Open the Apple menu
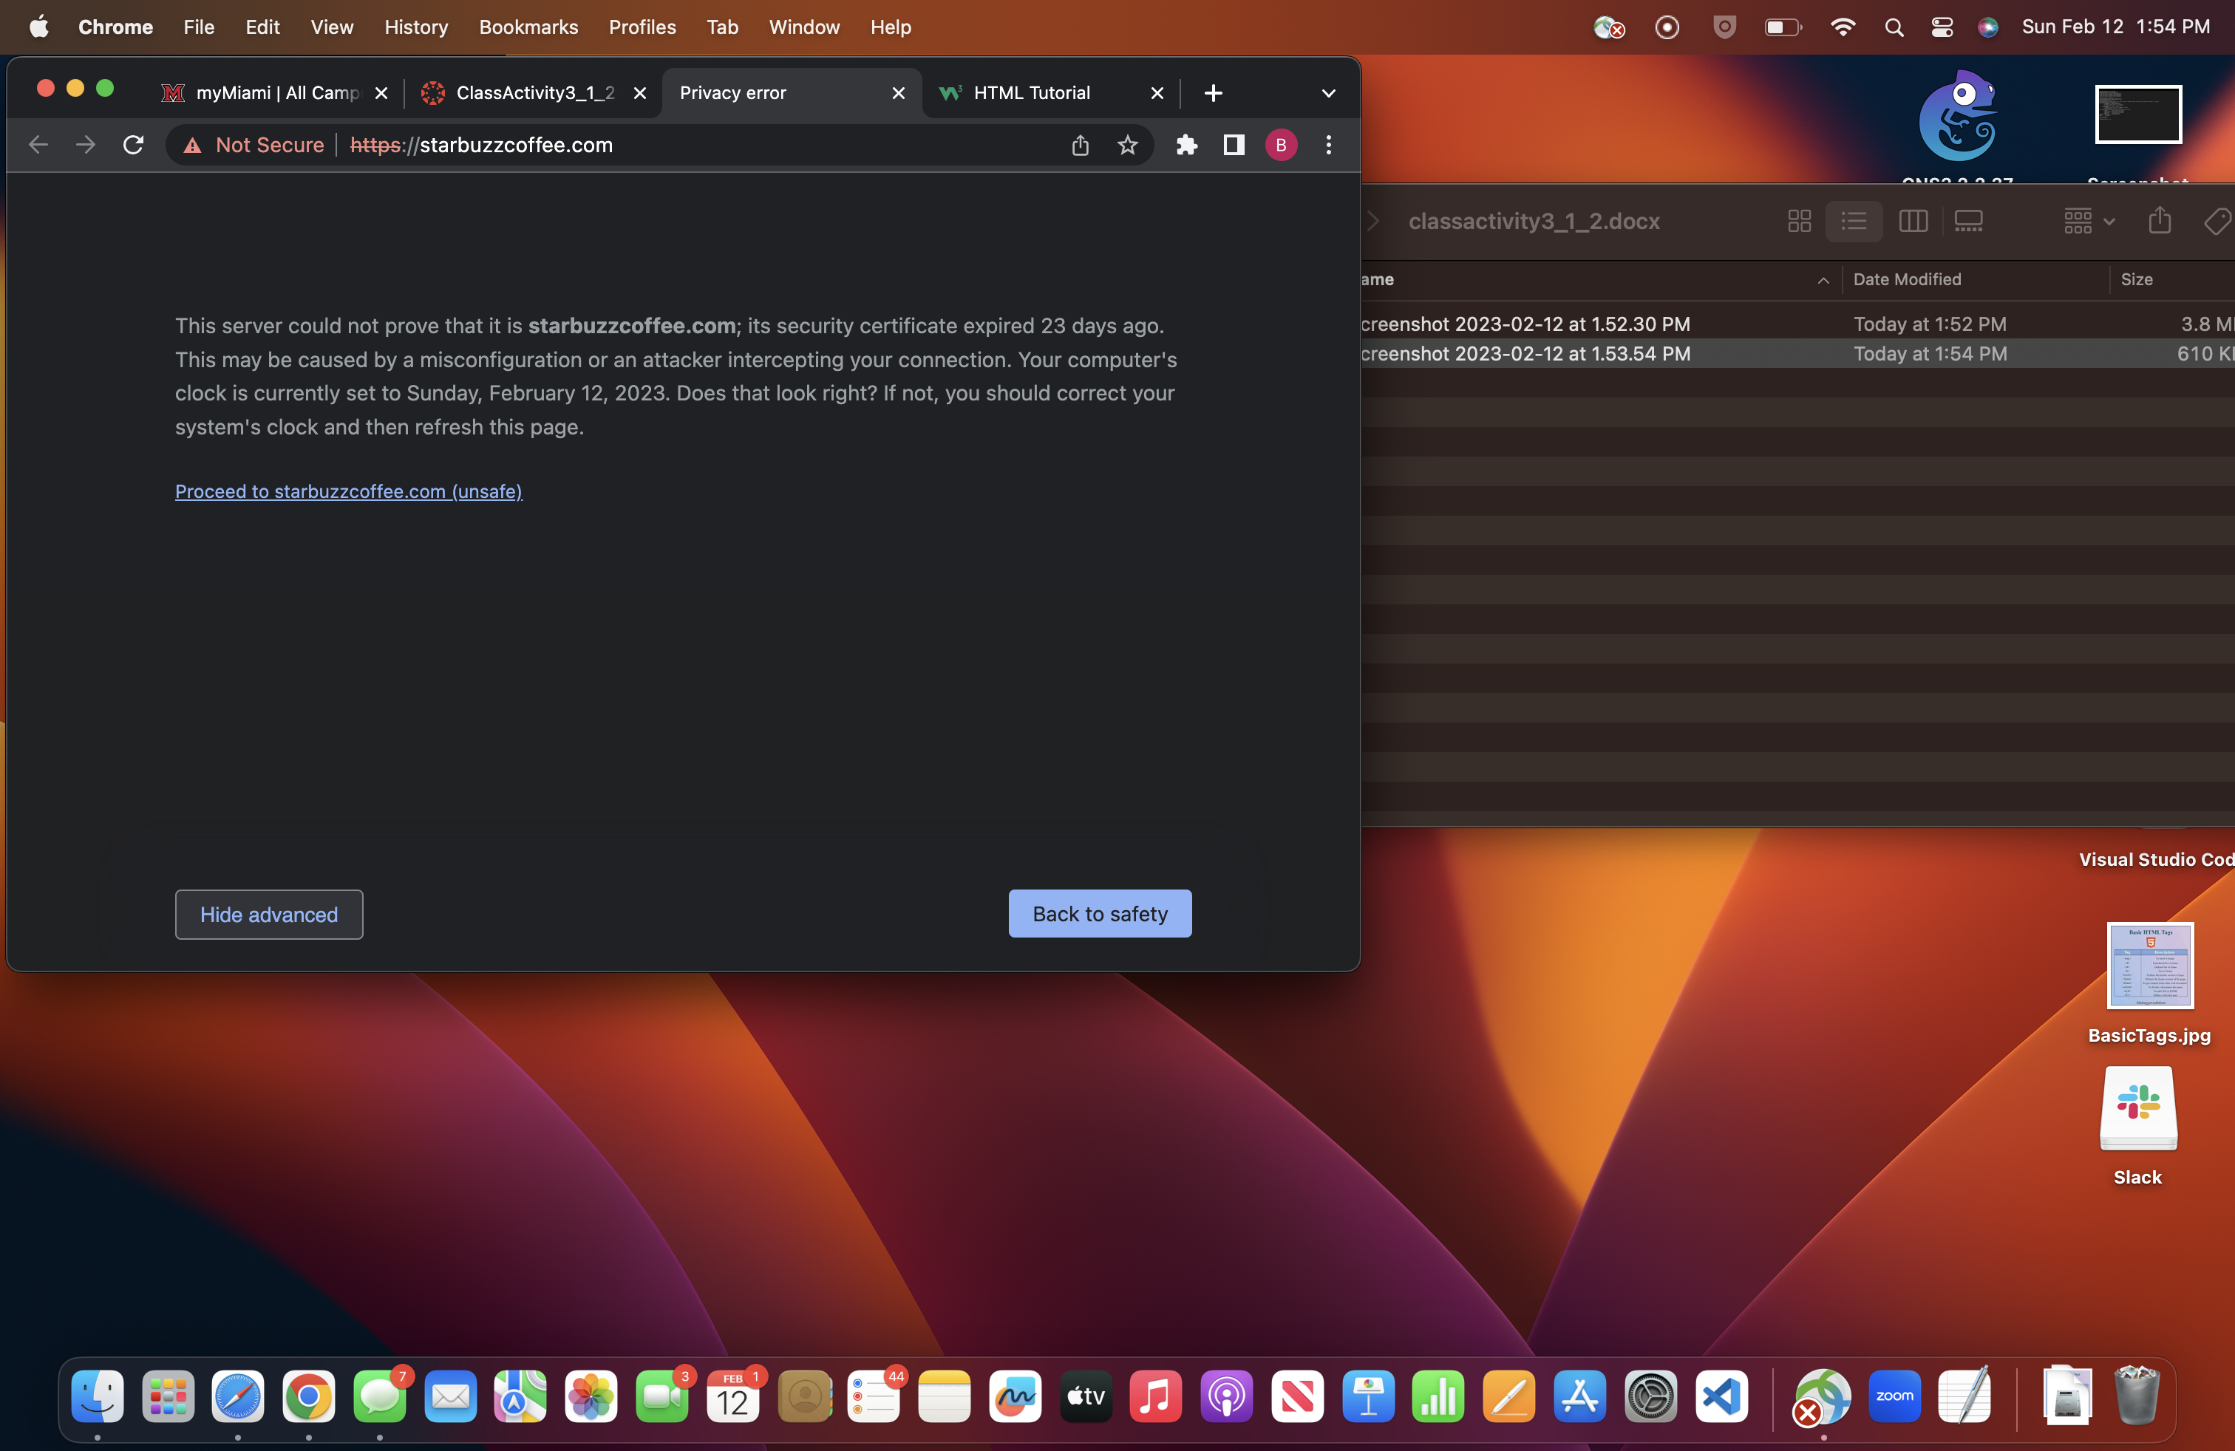This screenshot has height=1451, width=2235. [x=38, y=27]
